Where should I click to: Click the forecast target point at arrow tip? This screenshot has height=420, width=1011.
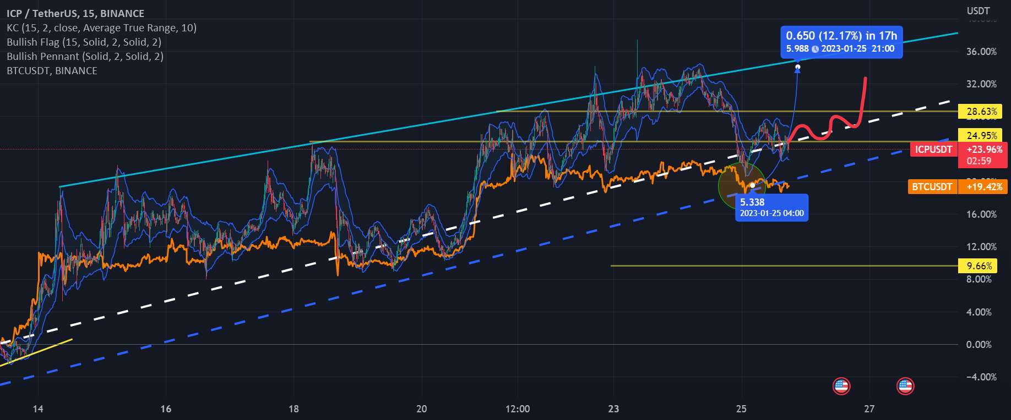[x=797, y=68]
